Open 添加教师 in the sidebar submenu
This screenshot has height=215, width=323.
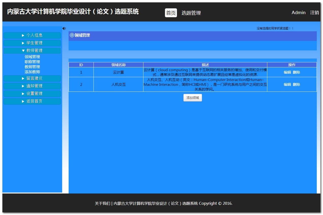tap(32, 72)
